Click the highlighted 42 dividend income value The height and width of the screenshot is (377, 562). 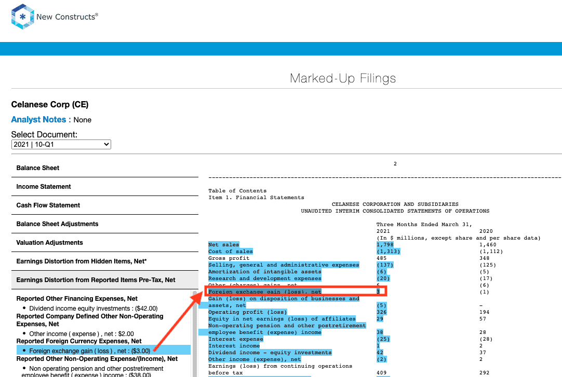(380, 353)
